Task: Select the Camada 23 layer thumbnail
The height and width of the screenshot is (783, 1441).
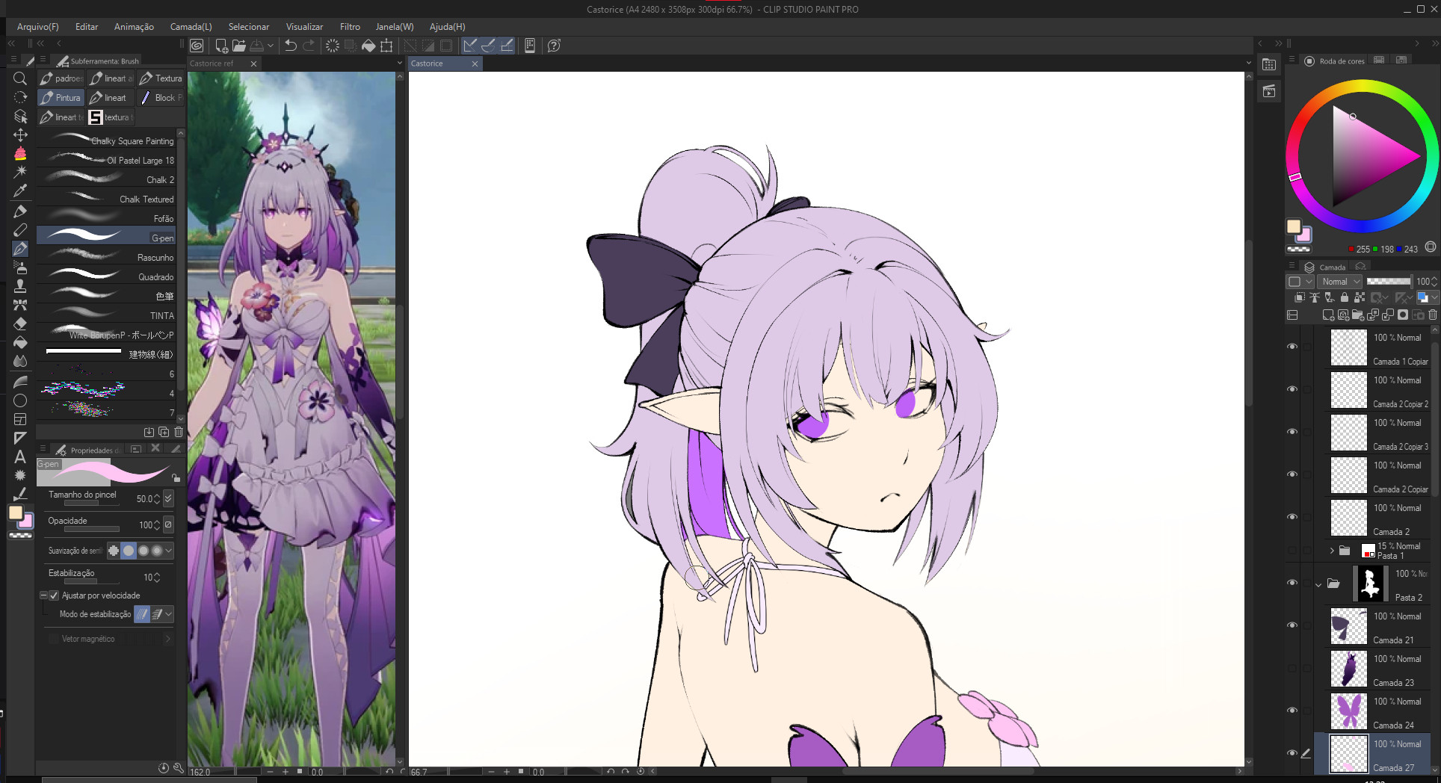Action: click(1348, 668)
